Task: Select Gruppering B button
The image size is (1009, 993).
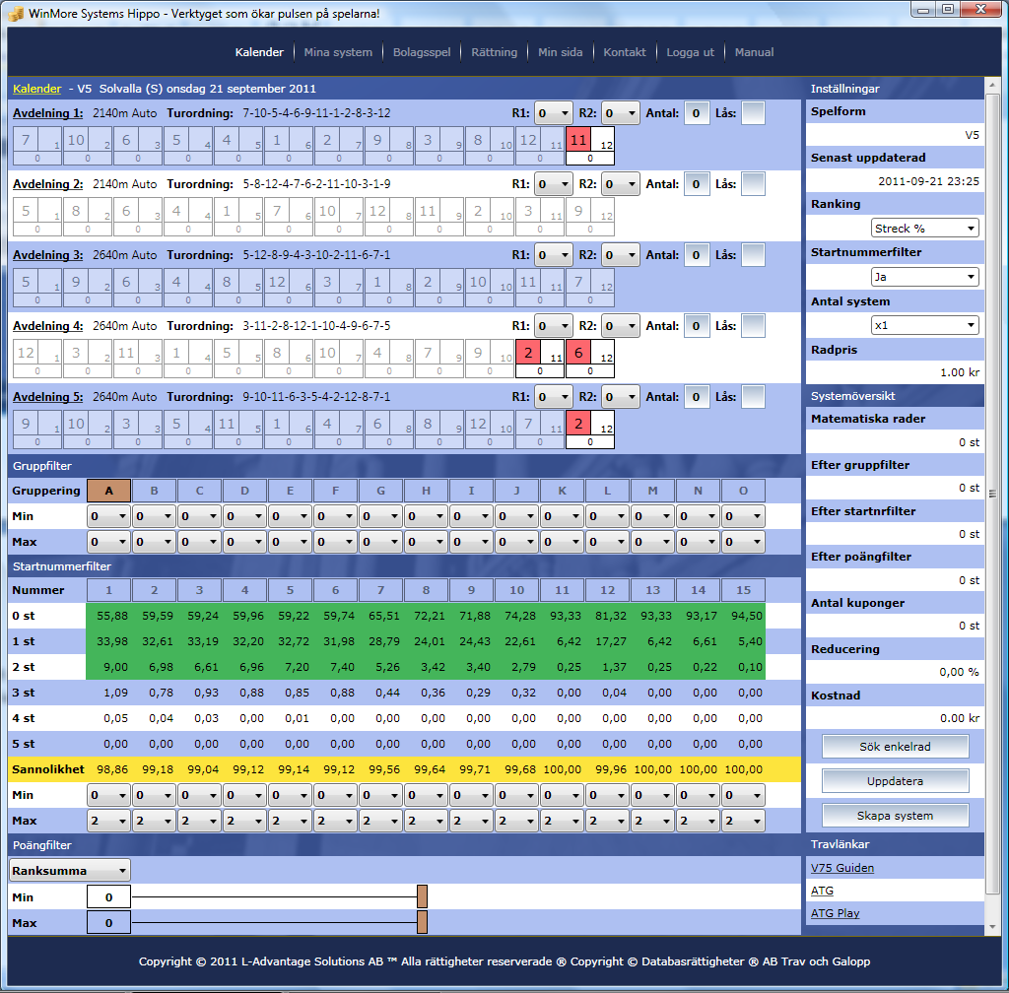Action: click(x=154, y=491)
